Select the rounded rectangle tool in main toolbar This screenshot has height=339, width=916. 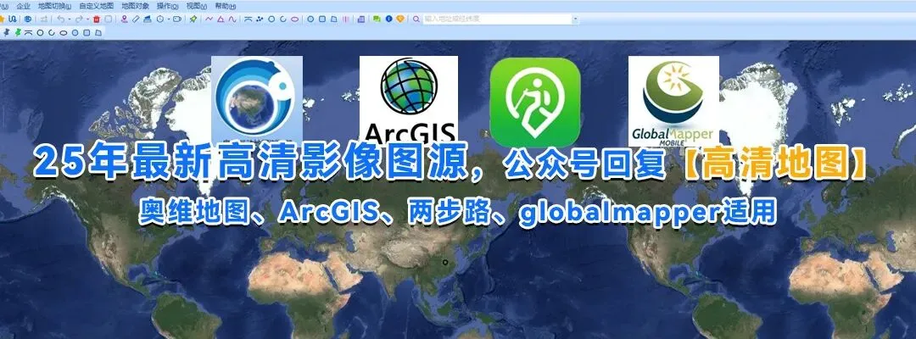[322, 19]
